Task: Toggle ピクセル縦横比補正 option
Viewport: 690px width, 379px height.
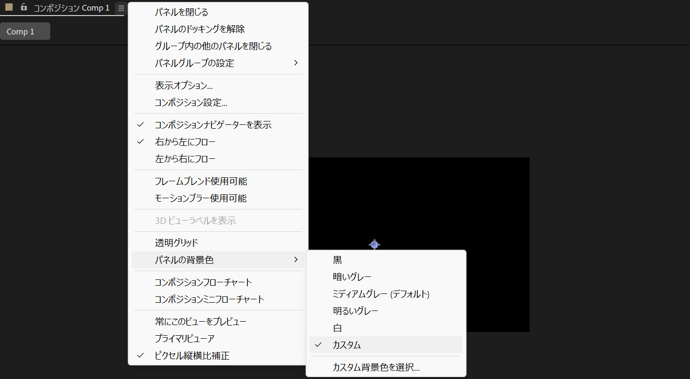Action: [218, 356]
